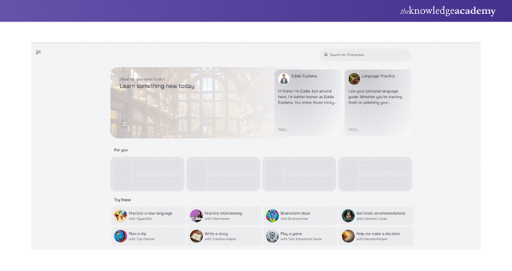Open the first For you placeholder card
This screenshot has height=271, width=512.
click(148, 174)
